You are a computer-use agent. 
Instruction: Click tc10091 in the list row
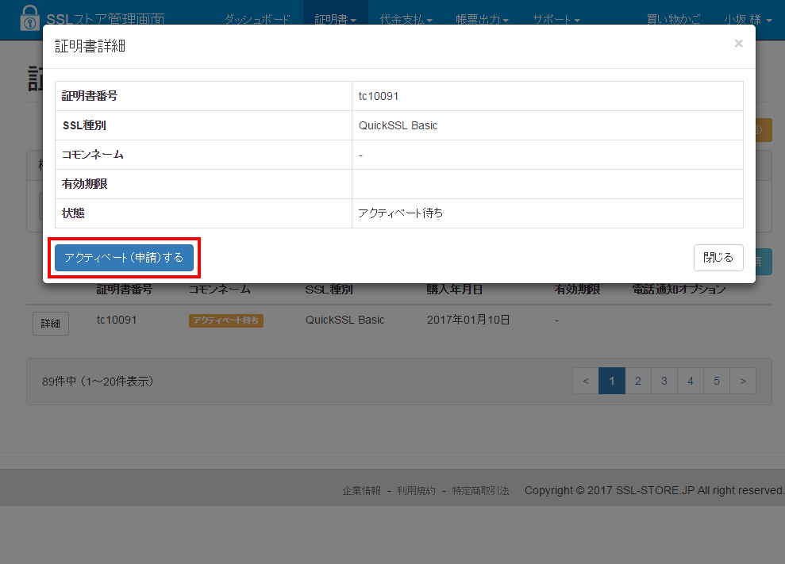coord(116,320)
